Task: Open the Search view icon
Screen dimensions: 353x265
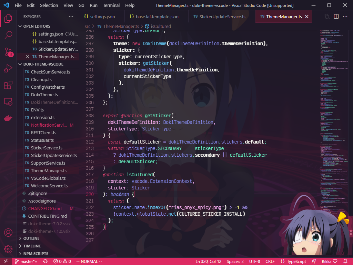Action: [8, 35]
